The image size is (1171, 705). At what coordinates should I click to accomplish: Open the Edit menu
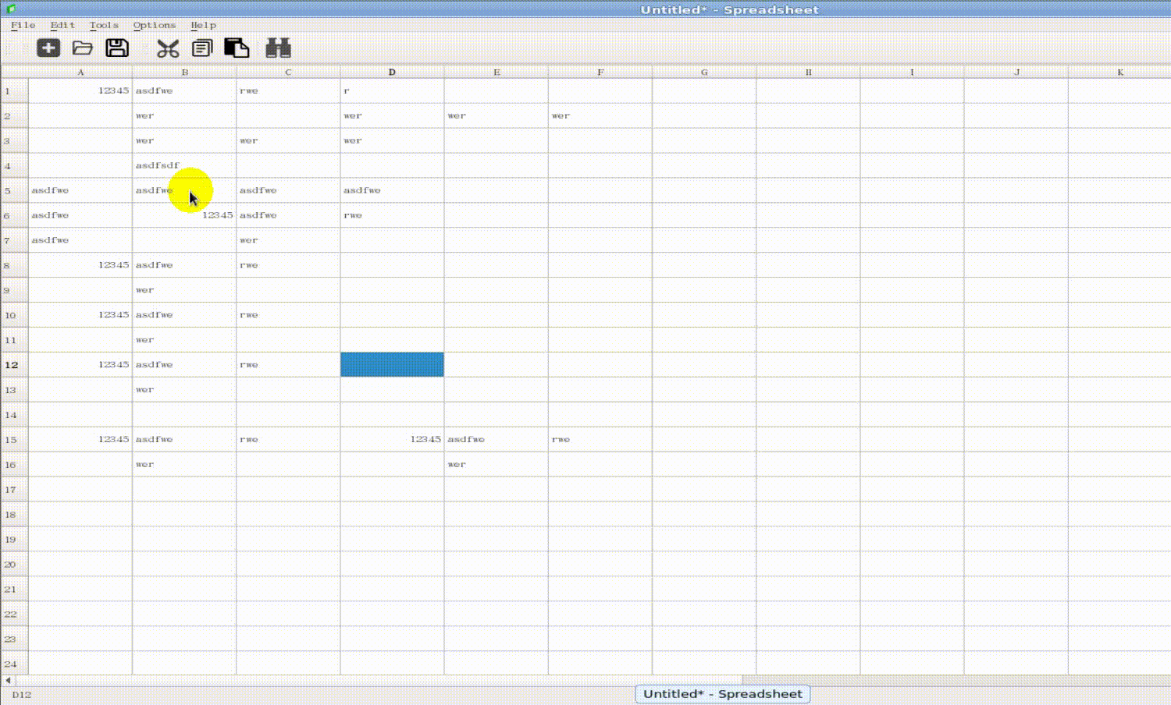tap(62, 25)
